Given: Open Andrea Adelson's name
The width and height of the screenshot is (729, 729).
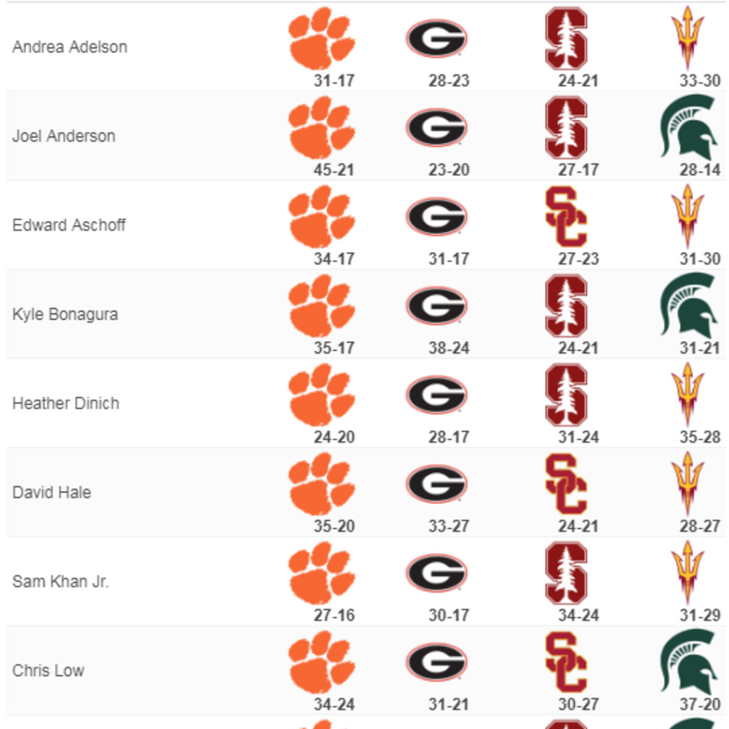Looking at the screenshot, I should [70, 47].
